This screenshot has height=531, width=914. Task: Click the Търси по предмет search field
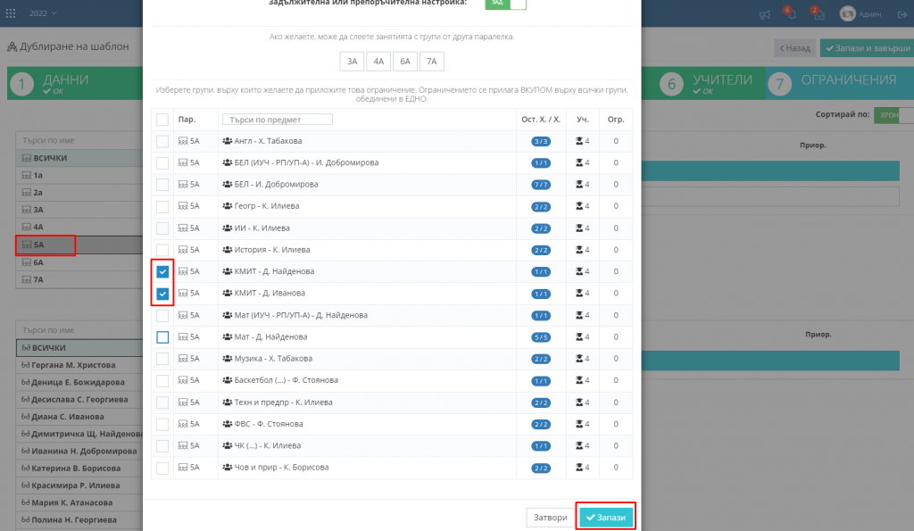point(277,119)
